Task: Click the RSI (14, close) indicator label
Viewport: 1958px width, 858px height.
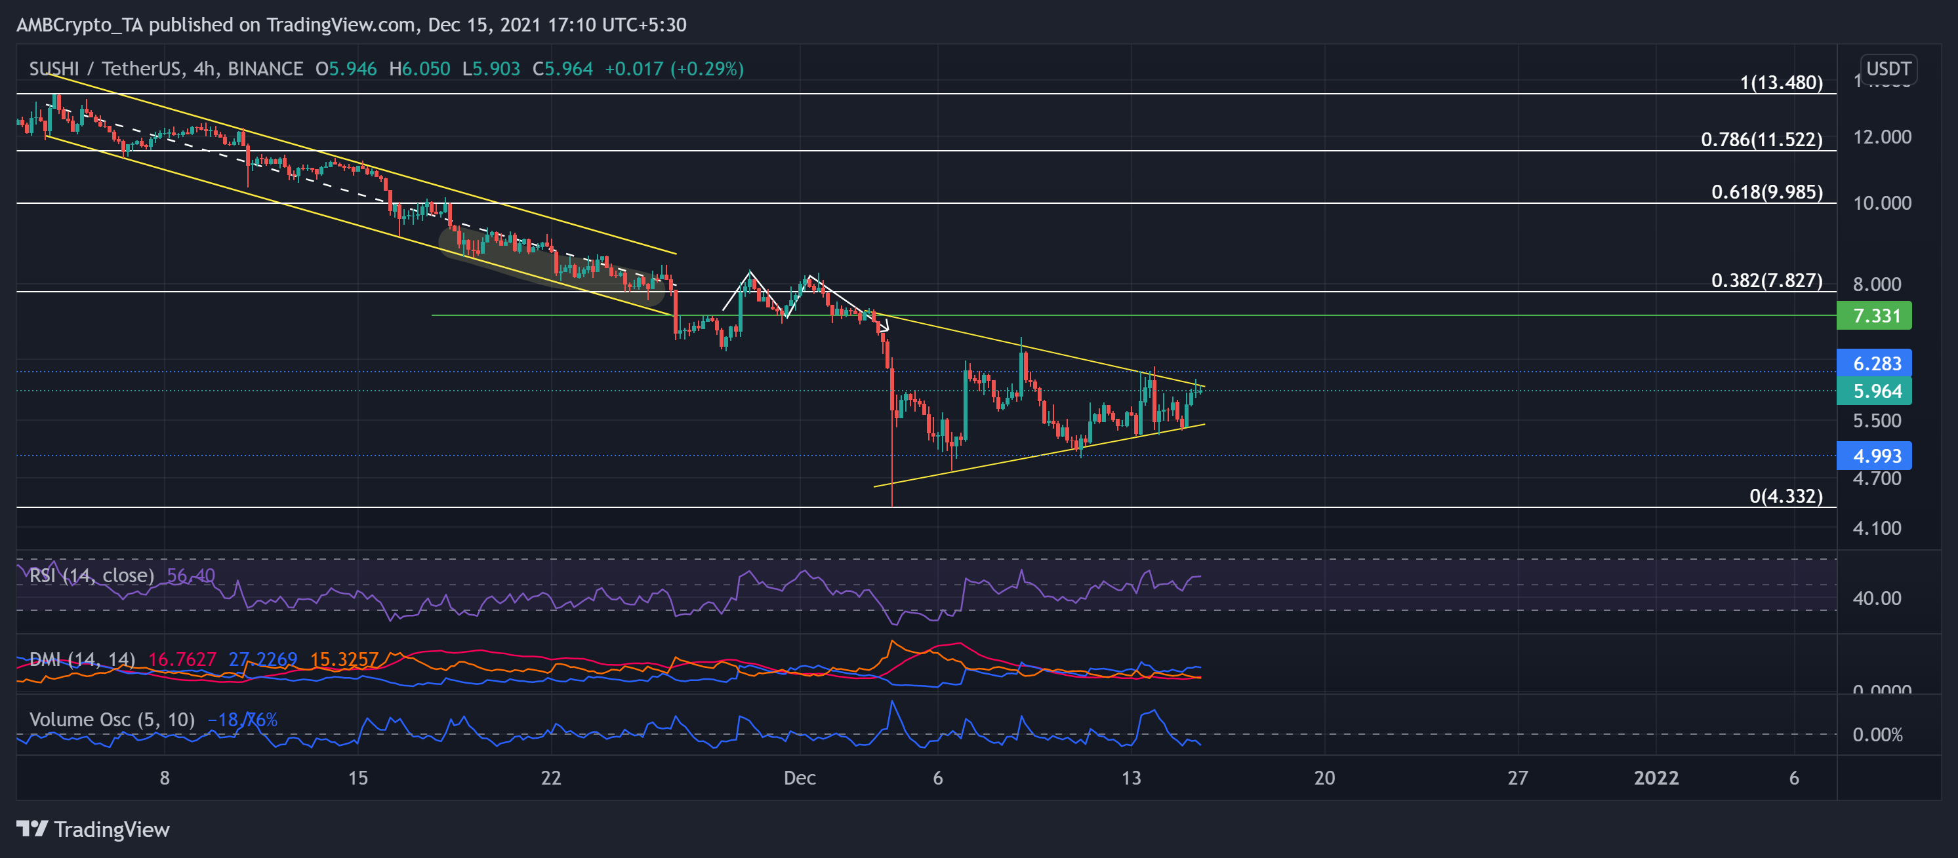Action: (91, 575)
